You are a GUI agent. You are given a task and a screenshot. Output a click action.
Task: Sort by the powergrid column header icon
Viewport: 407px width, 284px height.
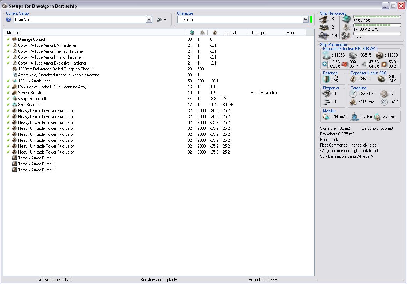coord(202,33)
